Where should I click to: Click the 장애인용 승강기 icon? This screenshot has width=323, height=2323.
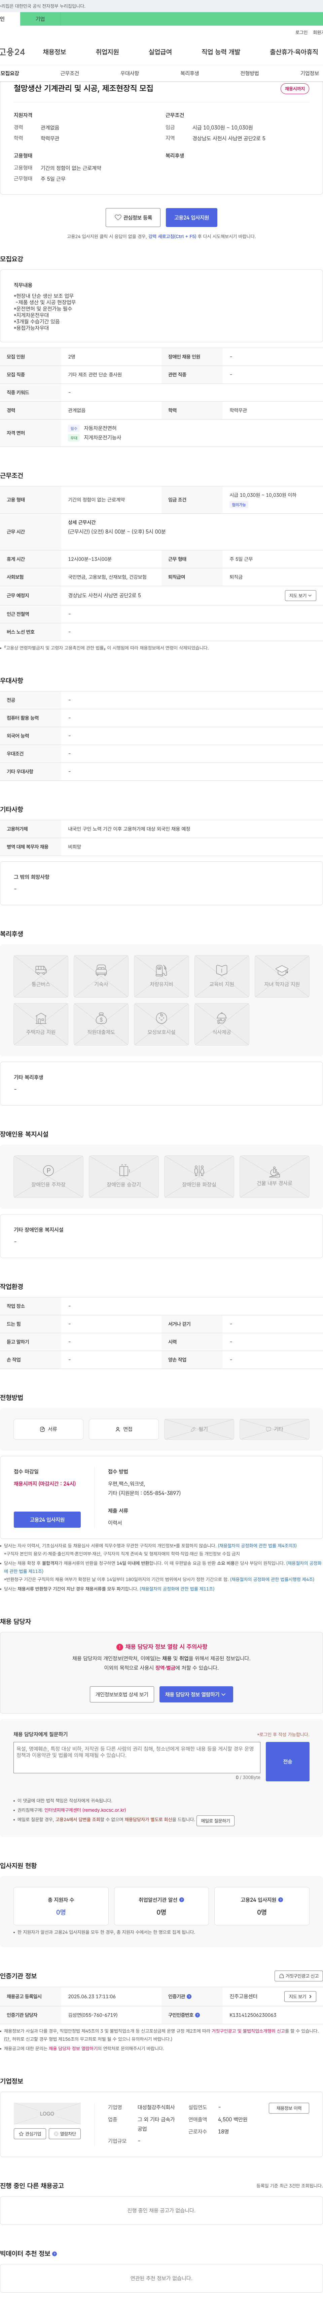[124, 1176]
